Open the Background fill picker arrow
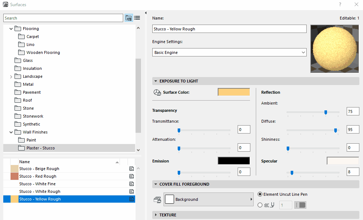 pyautogui.click(x=251, y=199)
